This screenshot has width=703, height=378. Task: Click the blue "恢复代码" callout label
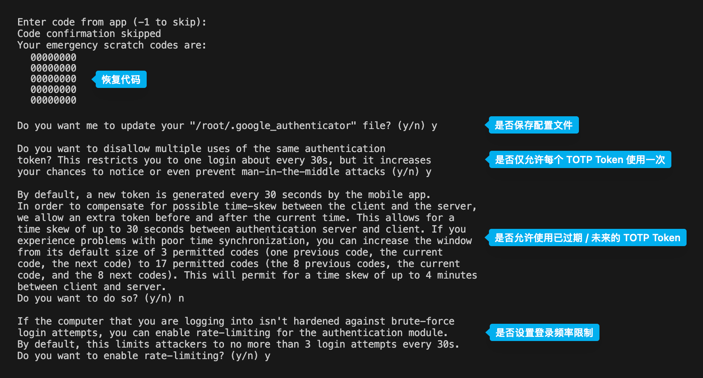tap(121, 79)
